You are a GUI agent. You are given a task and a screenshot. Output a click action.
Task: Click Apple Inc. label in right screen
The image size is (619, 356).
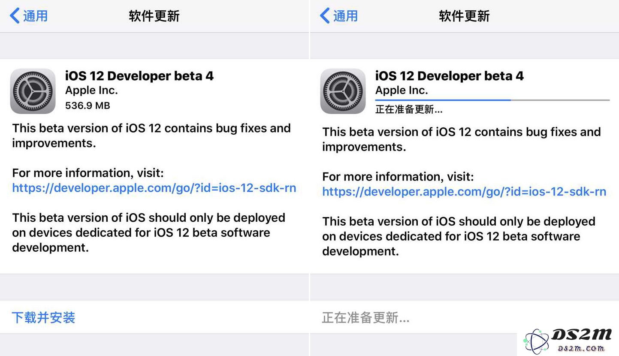(x=402, y=91)
